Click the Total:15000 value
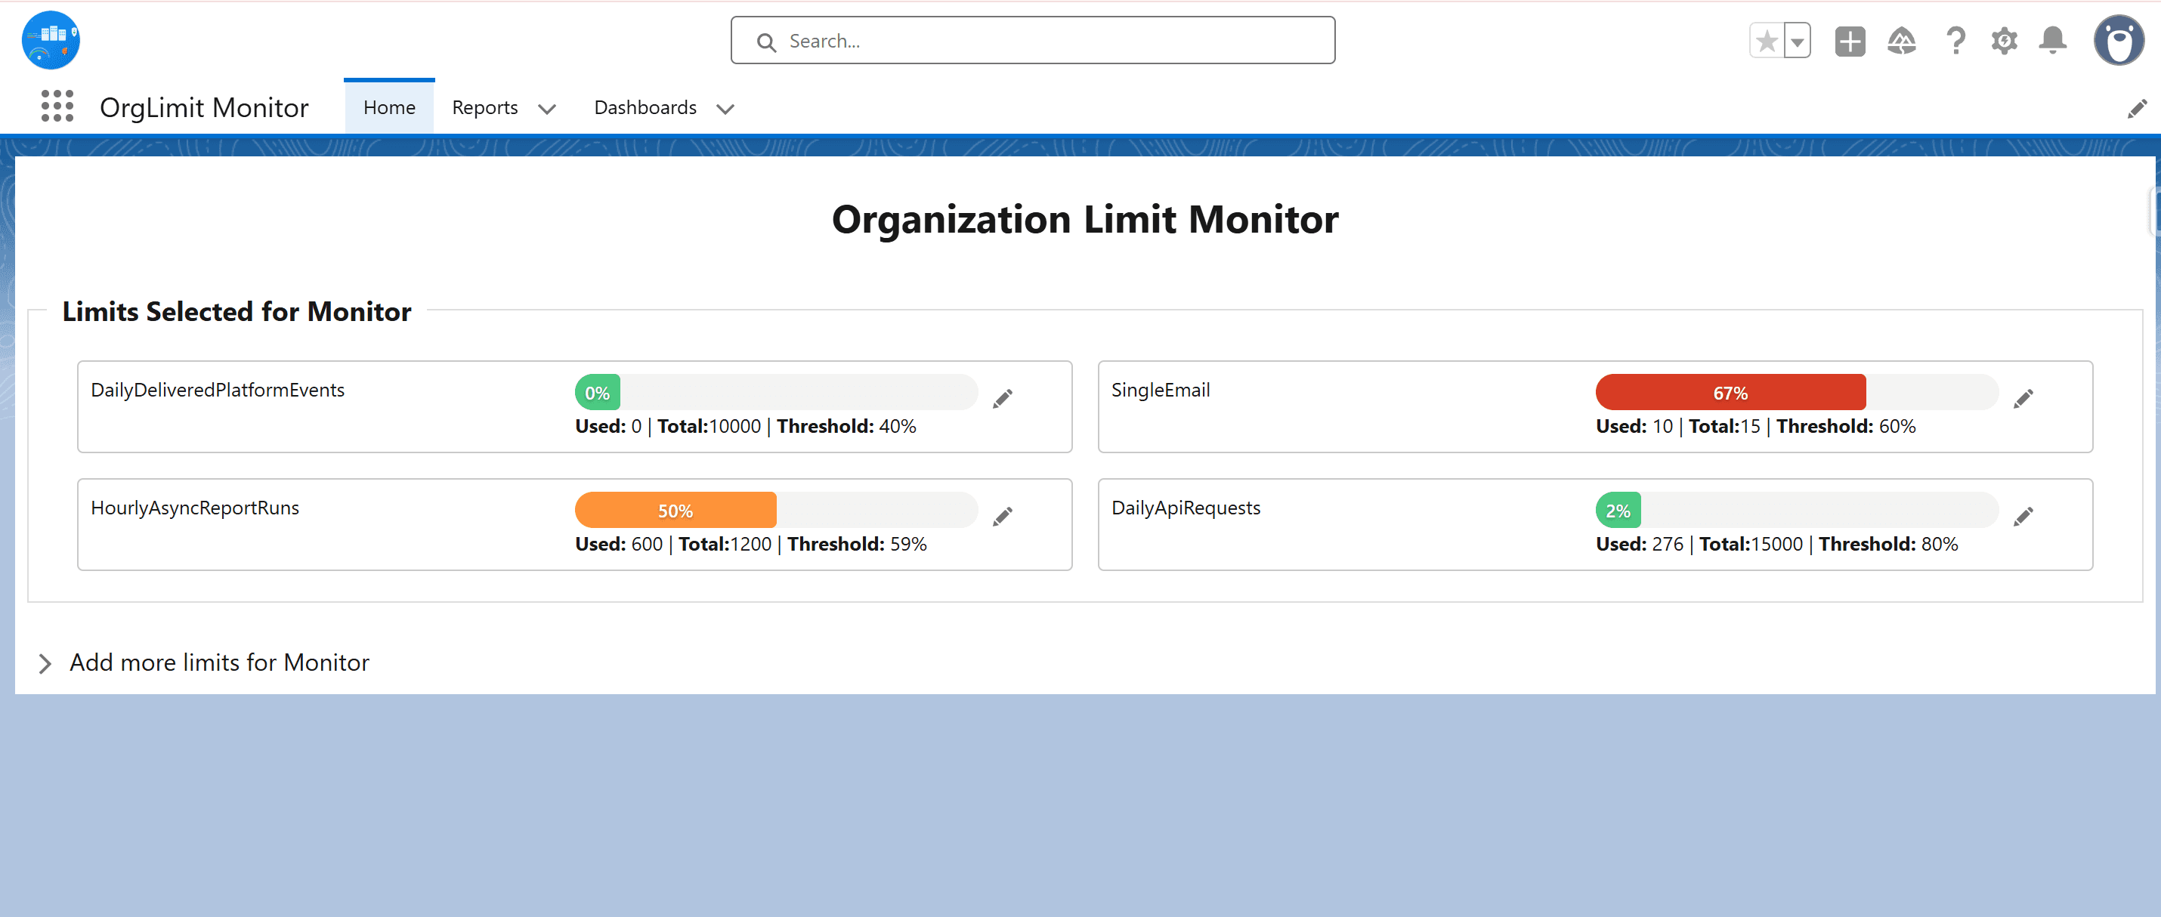Viewport: 2161px width, 917px height. click(1751, 544)
